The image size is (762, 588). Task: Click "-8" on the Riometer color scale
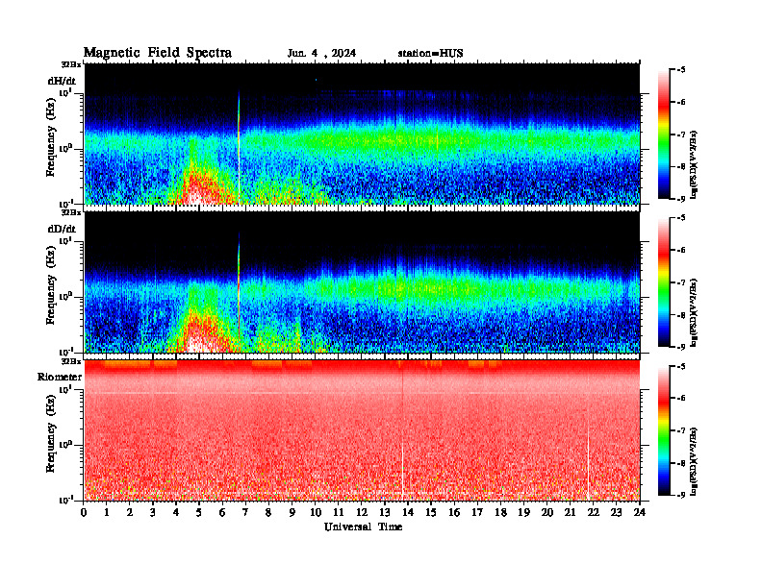click(681, 463)
